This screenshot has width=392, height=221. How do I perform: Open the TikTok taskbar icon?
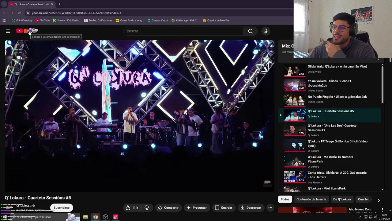click(x=115, y=217)
